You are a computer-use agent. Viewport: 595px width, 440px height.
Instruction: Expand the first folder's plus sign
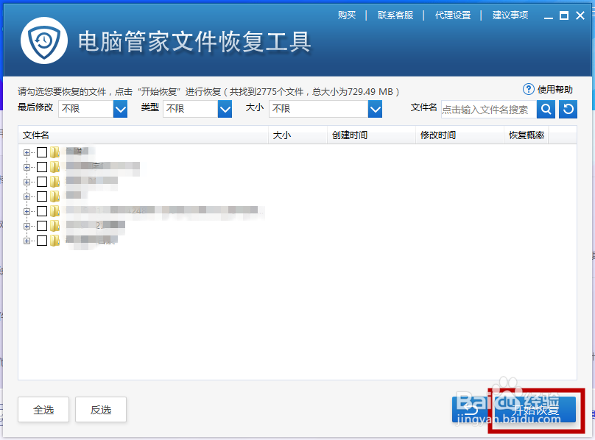click(x=26, y=152)
